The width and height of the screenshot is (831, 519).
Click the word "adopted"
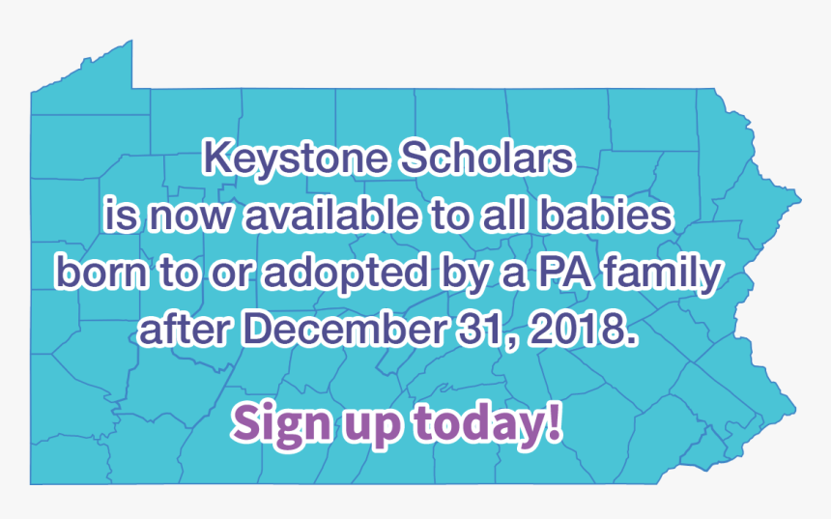(x=346, y=273)
